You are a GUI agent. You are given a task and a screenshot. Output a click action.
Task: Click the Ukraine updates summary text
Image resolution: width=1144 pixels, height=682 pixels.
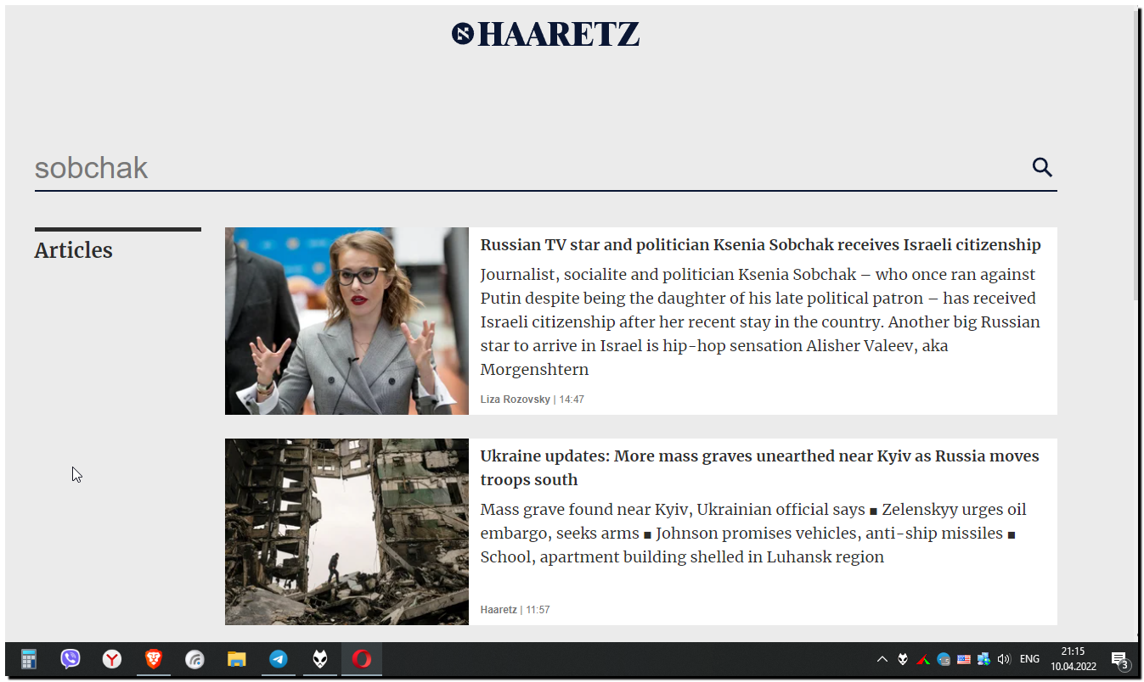753,534
